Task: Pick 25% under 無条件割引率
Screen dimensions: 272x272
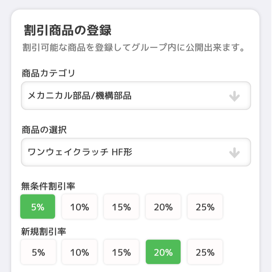Action: (x=205, y=207)
